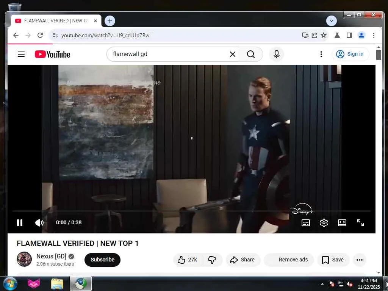Open the network tray icon

[x=341, y=284]
